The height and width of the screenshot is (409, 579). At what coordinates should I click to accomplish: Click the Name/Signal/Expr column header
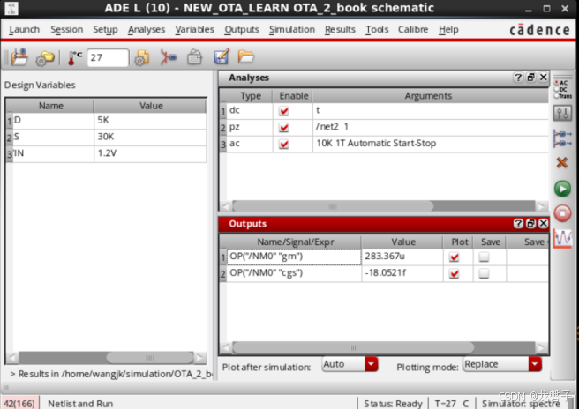click(x=294, y=242)
